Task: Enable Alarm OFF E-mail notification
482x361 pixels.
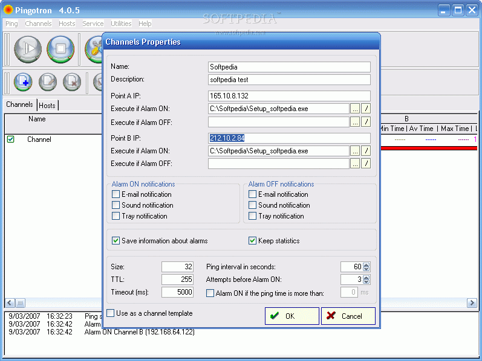Action: tap(252, 194)
